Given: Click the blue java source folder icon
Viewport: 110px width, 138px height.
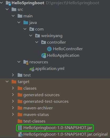Looking at the screenshot, I should coord(26,23).
